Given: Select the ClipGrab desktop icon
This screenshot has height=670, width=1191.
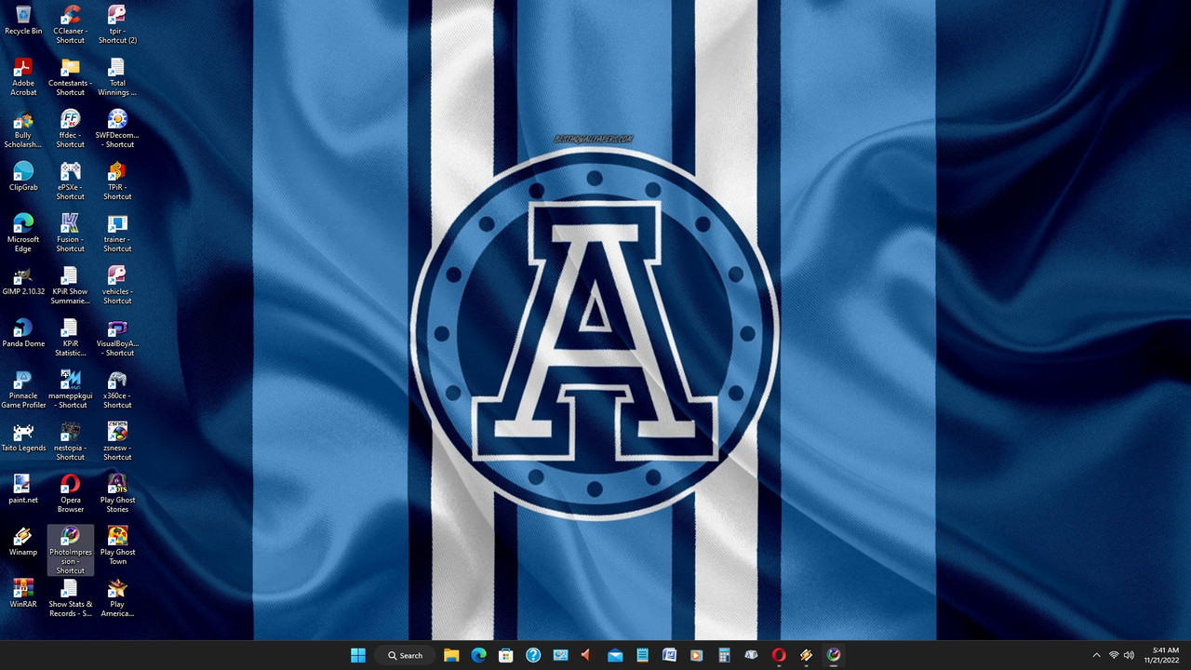Looking at the screenshot, I should click(23, 177).
